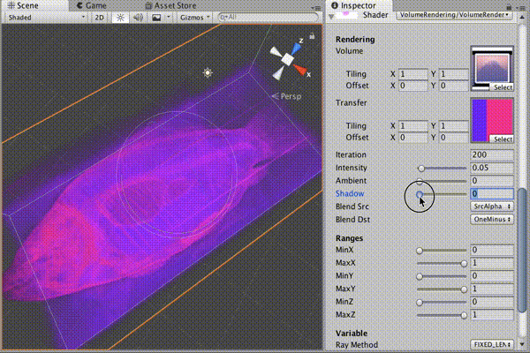
Task: Open the Ray Method dropdown
Action: 492,344
